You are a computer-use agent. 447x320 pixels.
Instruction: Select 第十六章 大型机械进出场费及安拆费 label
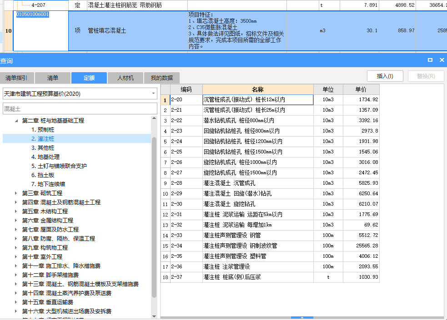[x=67, y=311]
